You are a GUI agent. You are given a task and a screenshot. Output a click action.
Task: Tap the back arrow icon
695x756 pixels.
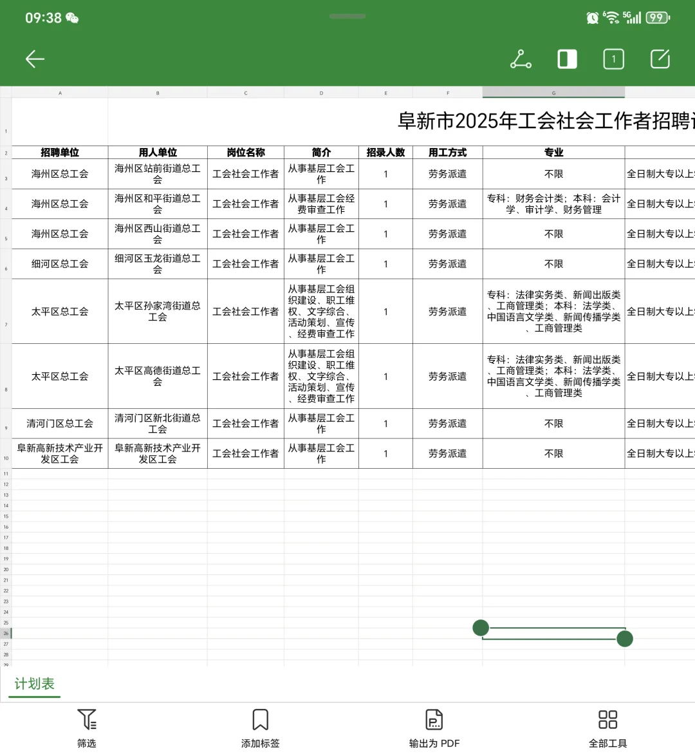[35, 59]
